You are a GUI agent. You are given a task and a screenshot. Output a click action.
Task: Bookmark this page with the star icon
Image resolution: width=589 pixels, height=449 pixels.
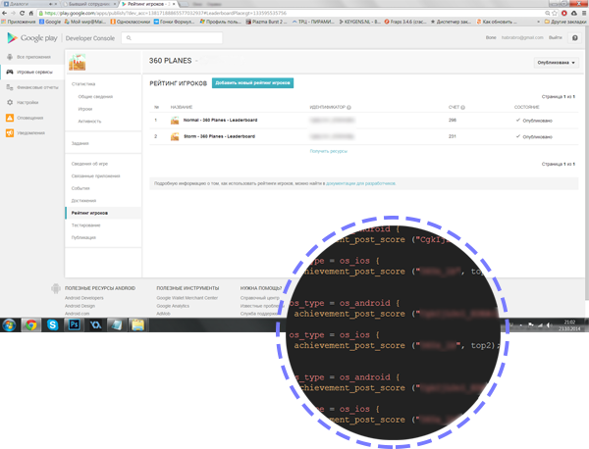click(555, 13)
